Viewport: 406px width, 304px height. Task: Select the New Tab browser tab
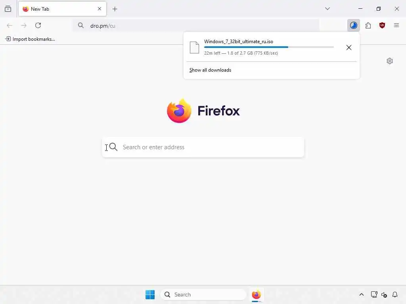(62, 9)
